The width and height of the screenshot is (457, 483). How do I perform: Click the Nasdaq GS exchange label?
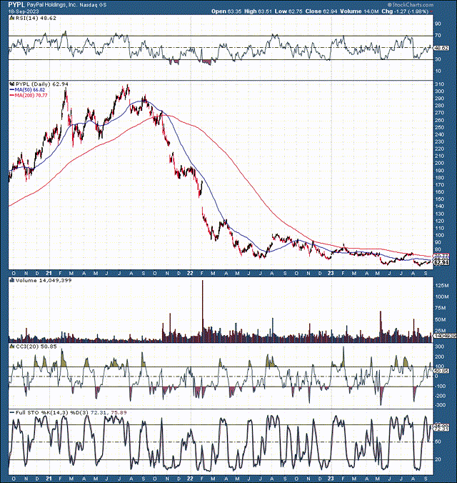92,5
